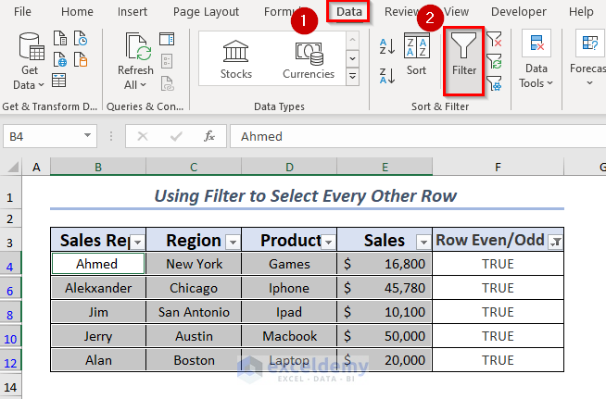Open the Developer tab
The image size is (606, 399).
coord(518,12)
